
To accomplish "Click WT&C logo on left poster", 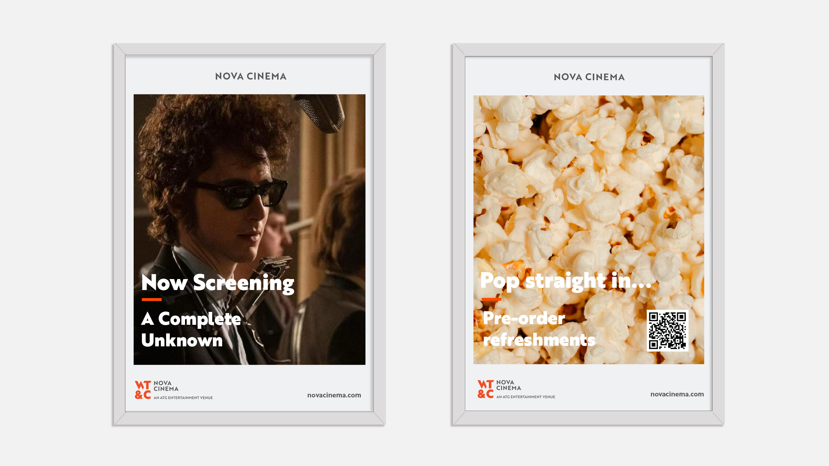I will pos(143,390).
